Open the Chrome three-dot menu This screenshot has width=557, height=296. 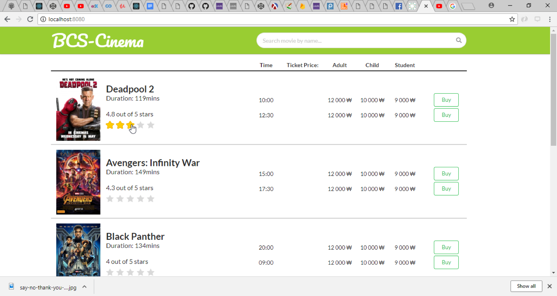pos(549,19)
